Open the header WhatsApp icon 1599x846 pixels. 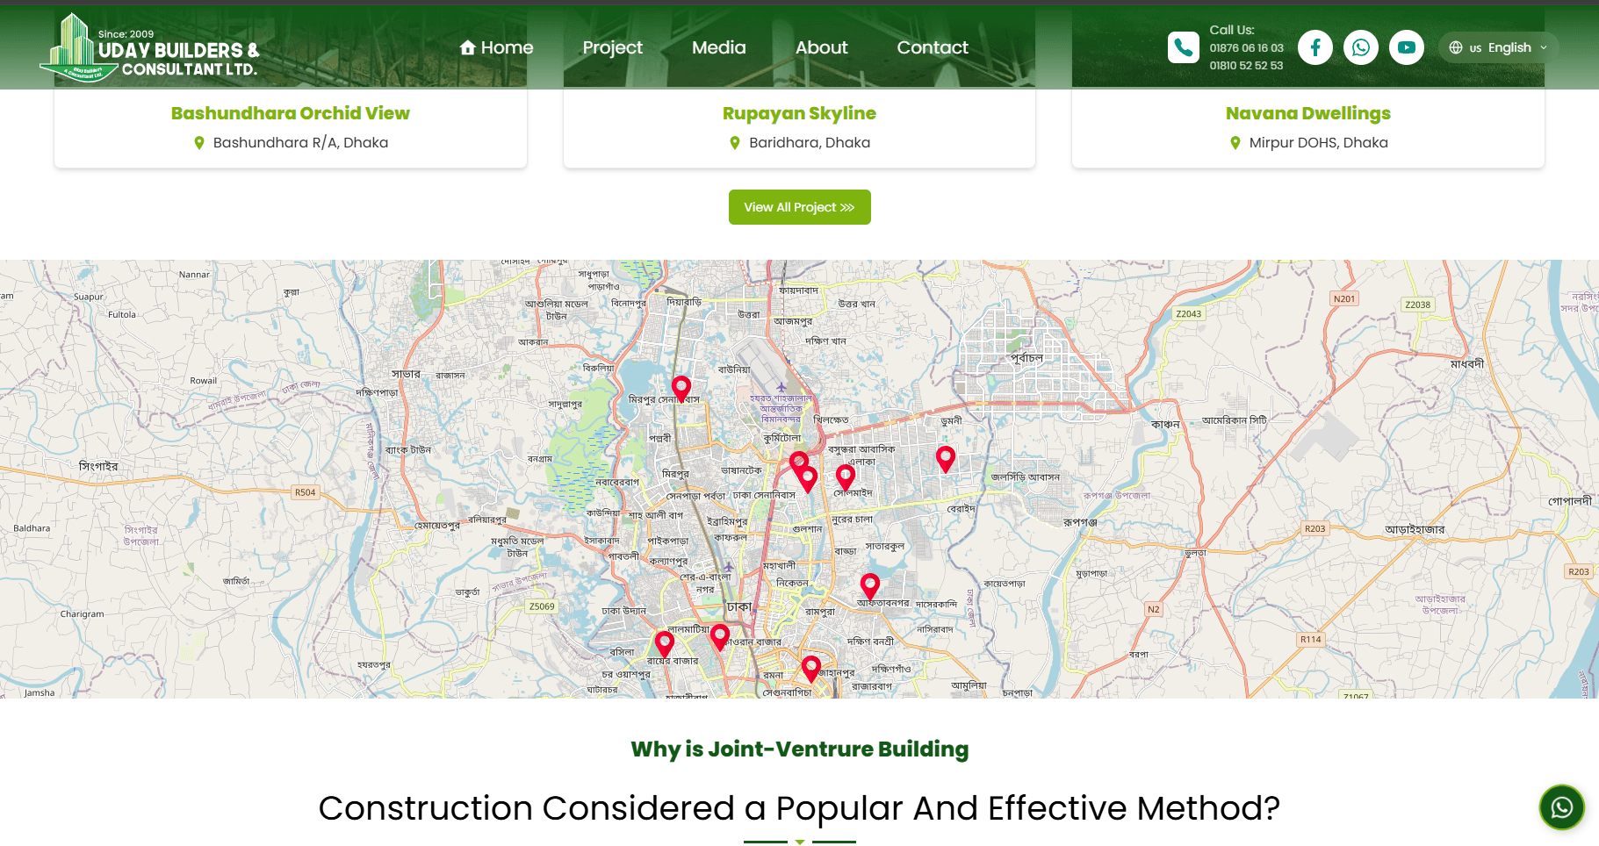pyautogui.click(x=1360, y=47)
